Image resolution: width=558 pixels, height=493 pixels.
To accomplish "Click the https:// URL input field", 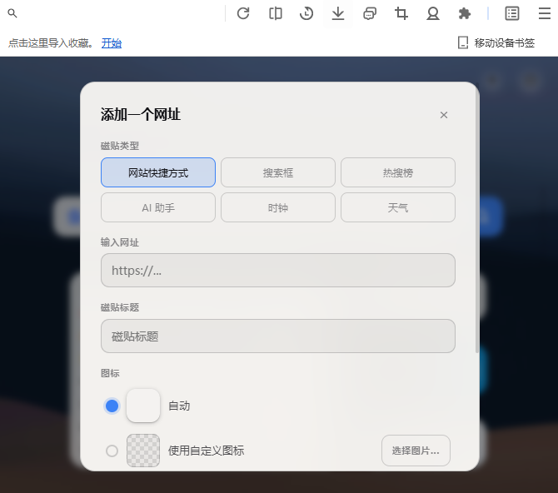I will [x=278, y=270].
